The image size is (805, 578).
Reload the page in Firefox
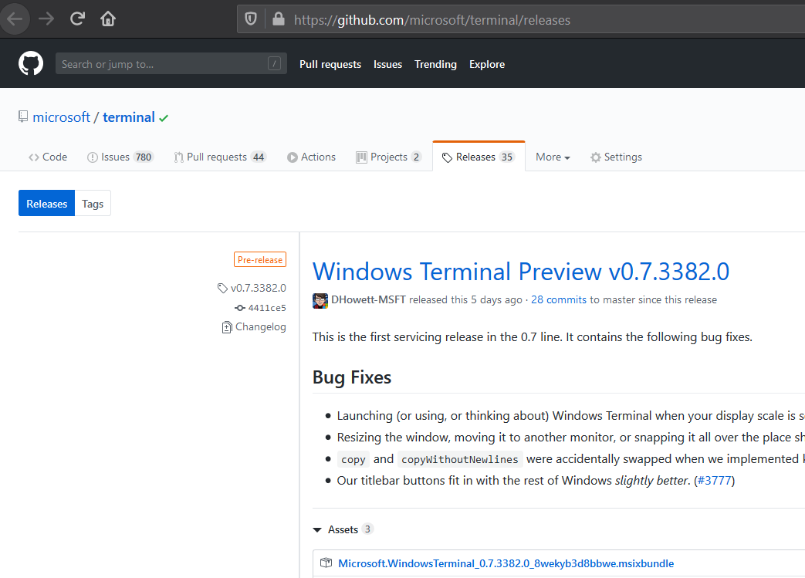[x=77, y=19]
